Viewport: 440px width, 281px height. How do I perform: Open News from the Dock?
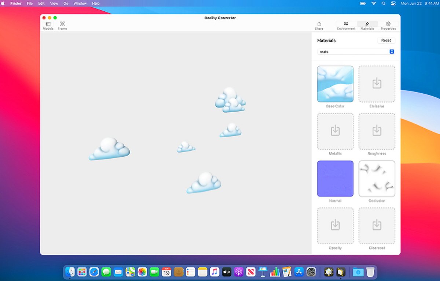point(251,272)
